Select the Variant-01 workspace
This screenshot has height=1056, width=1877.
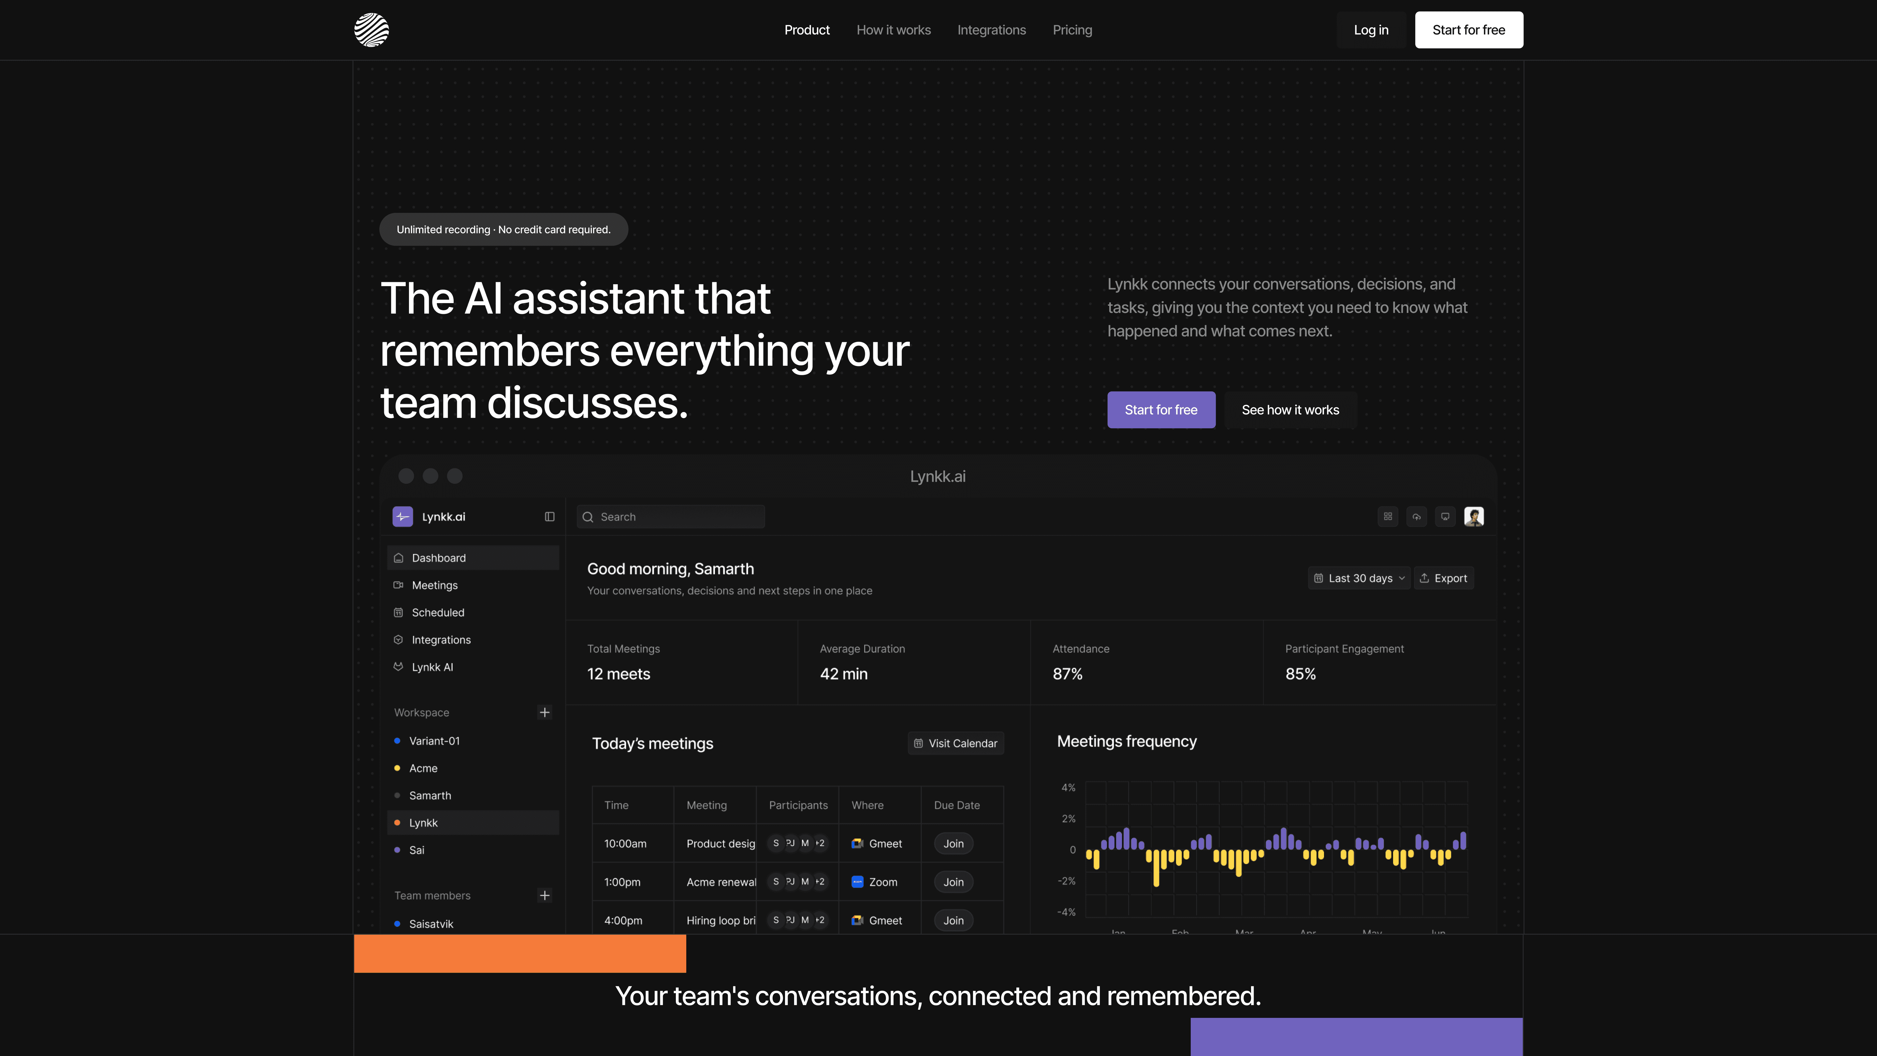click(473, 741)
